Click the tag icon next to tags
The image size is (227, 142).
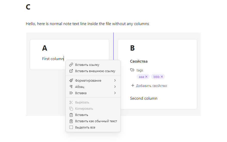132,70
